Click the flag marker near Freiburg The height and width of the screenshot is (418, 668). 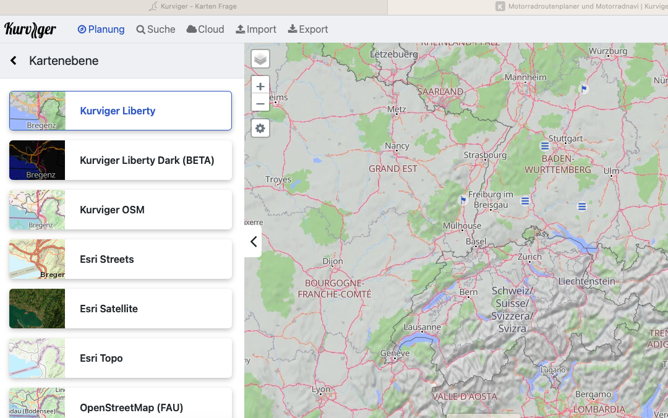tap(463, 200)
